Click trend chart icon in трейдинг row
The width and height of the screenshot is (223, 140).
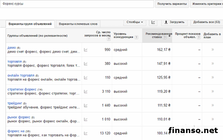(86, 105)
